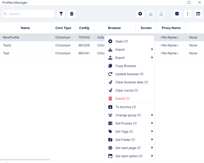
Task: Click inside the Search input field
Action: pyautogui.click(x=28, y=14)
